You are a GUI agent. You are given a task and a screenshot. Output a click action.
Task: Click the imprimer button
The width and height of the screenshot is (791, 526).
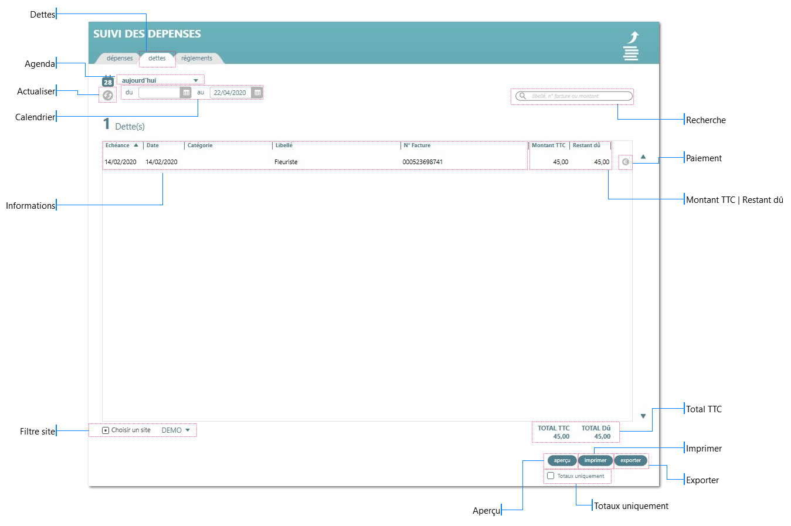tap(595, 460)
